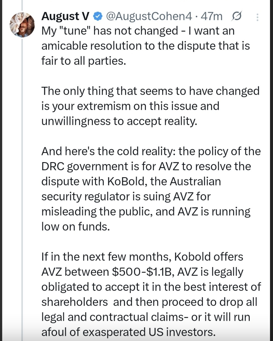Click the blue verified badge
This screenshot has width=273, height=341.
click(97, 16)
